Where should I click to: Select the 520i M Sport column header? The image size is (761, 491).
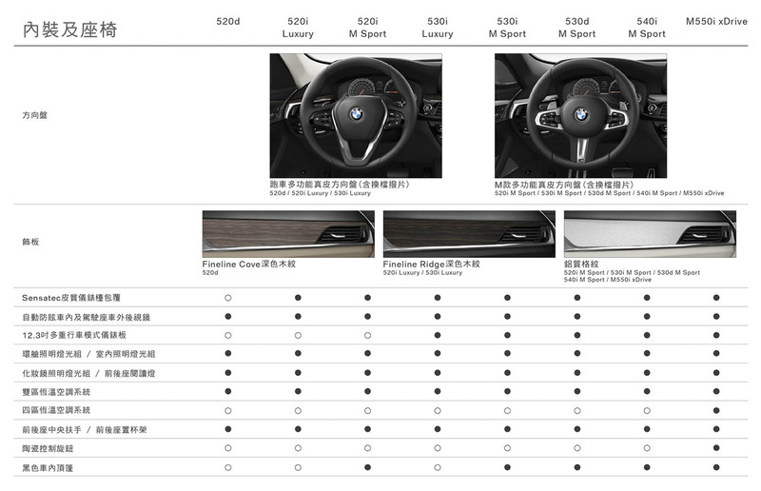[x=367, y=28]
